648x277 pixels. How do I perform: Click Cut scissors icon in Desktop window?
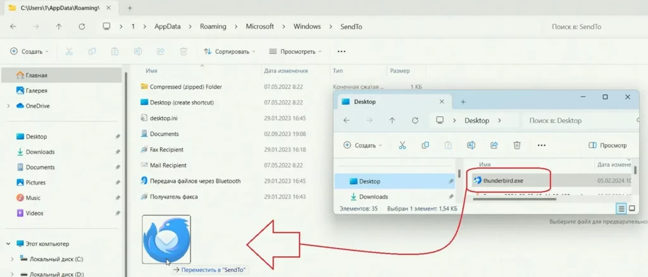(x=402, y=145)
